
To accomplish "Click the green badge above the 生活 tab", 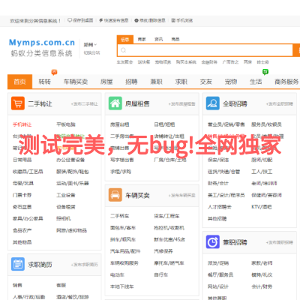I will coord(265,72).
